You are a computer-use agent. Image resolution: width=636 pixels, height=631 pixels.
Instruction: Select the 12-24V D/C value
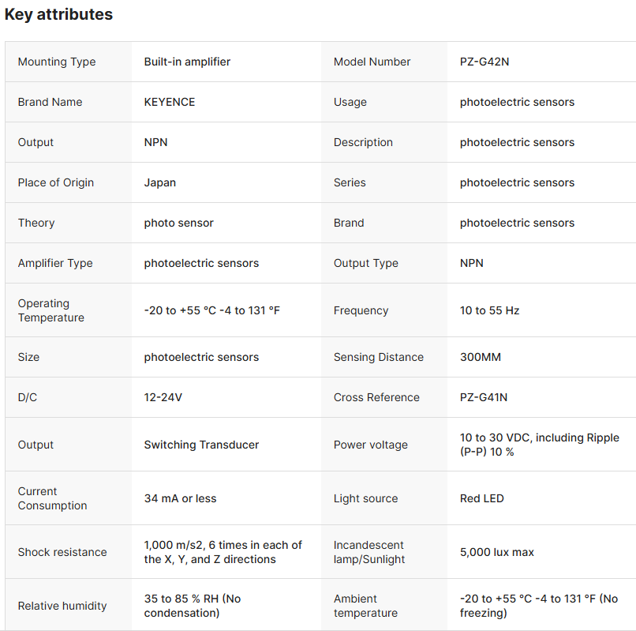(163, 397)
